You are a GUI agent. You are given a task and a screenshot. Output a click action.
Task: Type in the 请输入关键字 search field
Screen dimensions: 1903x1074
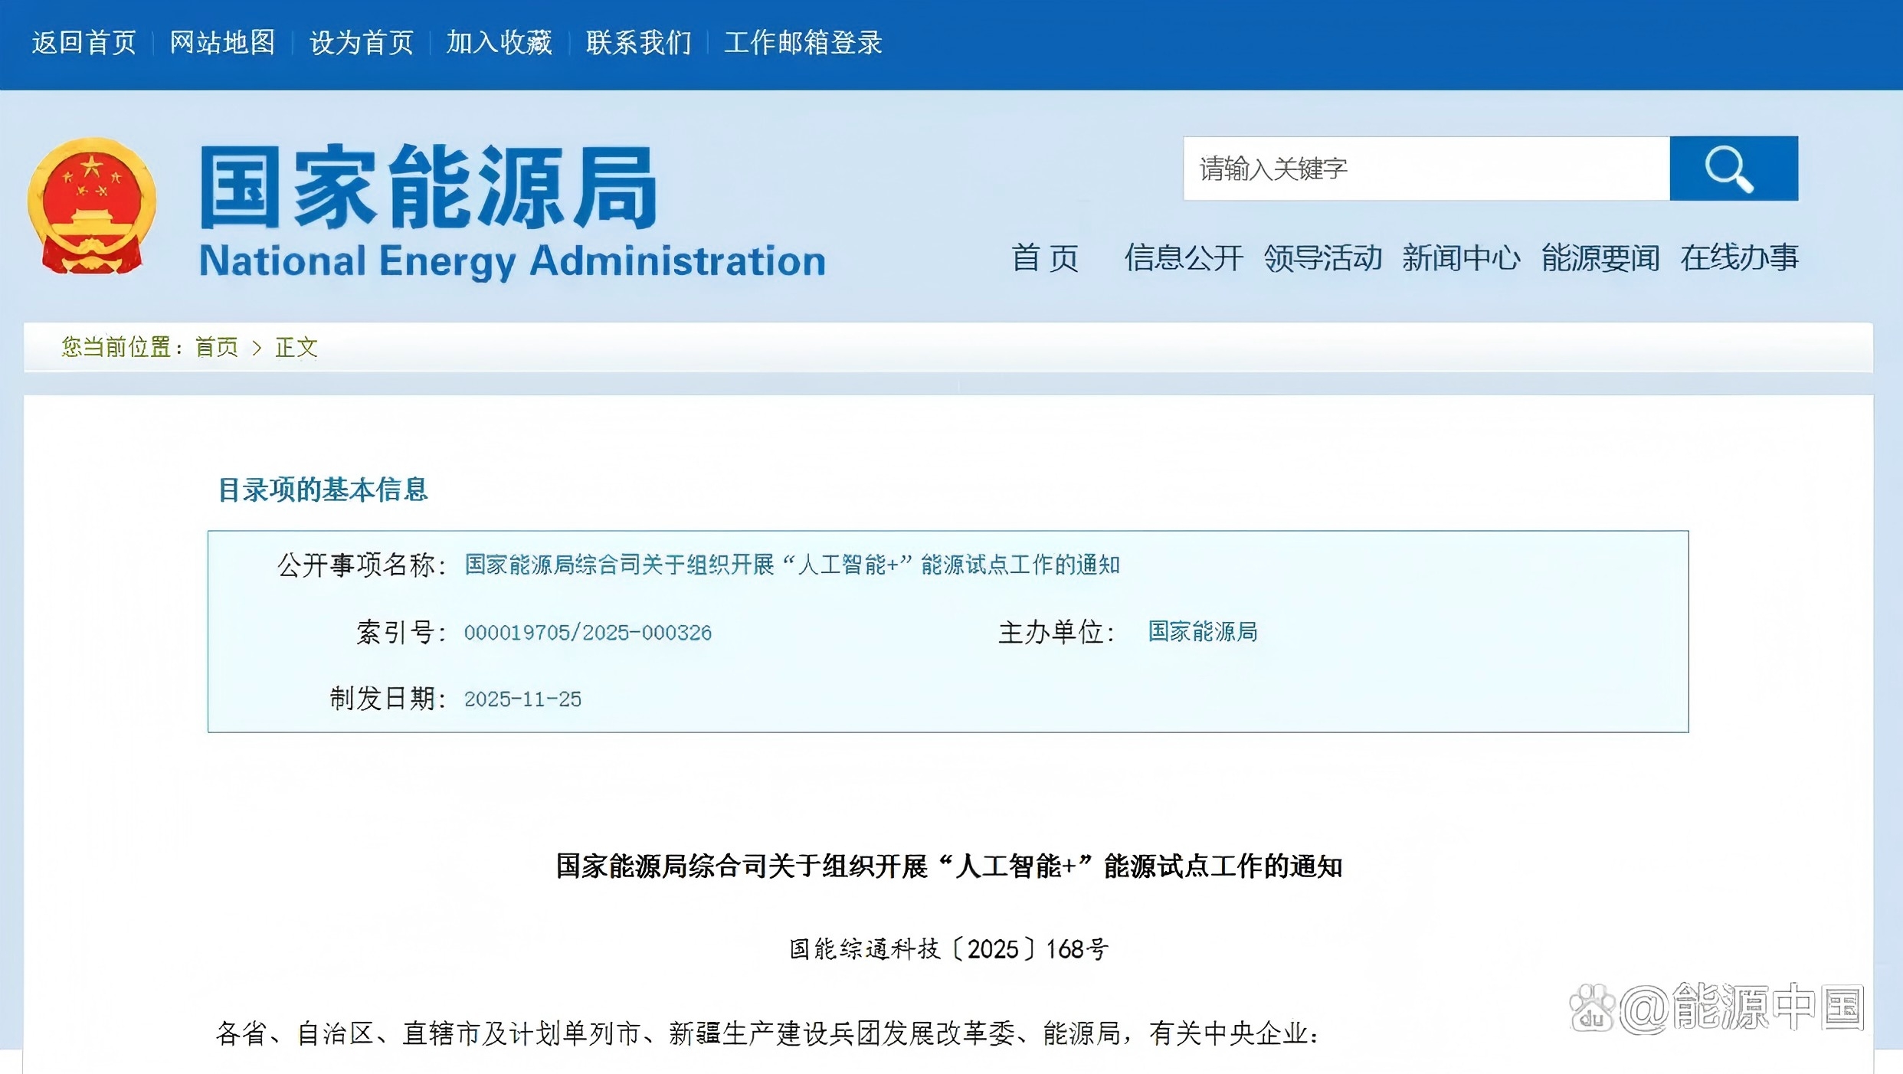1425,169
